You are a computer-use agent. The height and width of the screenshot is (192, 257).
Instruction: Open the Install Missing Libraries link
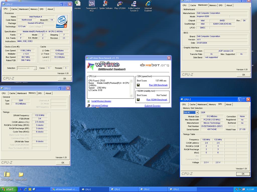pyautogui.click(x=101, y=101)
